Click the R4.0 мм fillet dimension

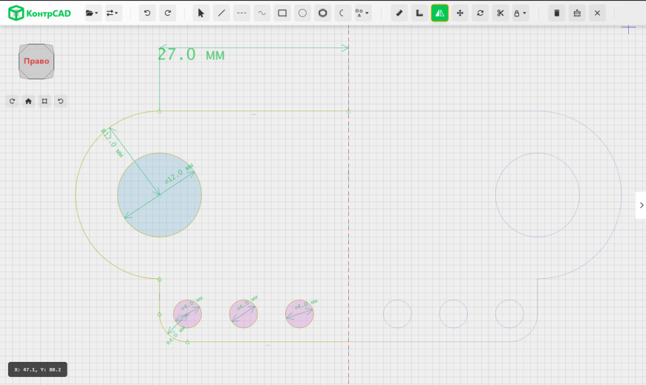[174, 337]
